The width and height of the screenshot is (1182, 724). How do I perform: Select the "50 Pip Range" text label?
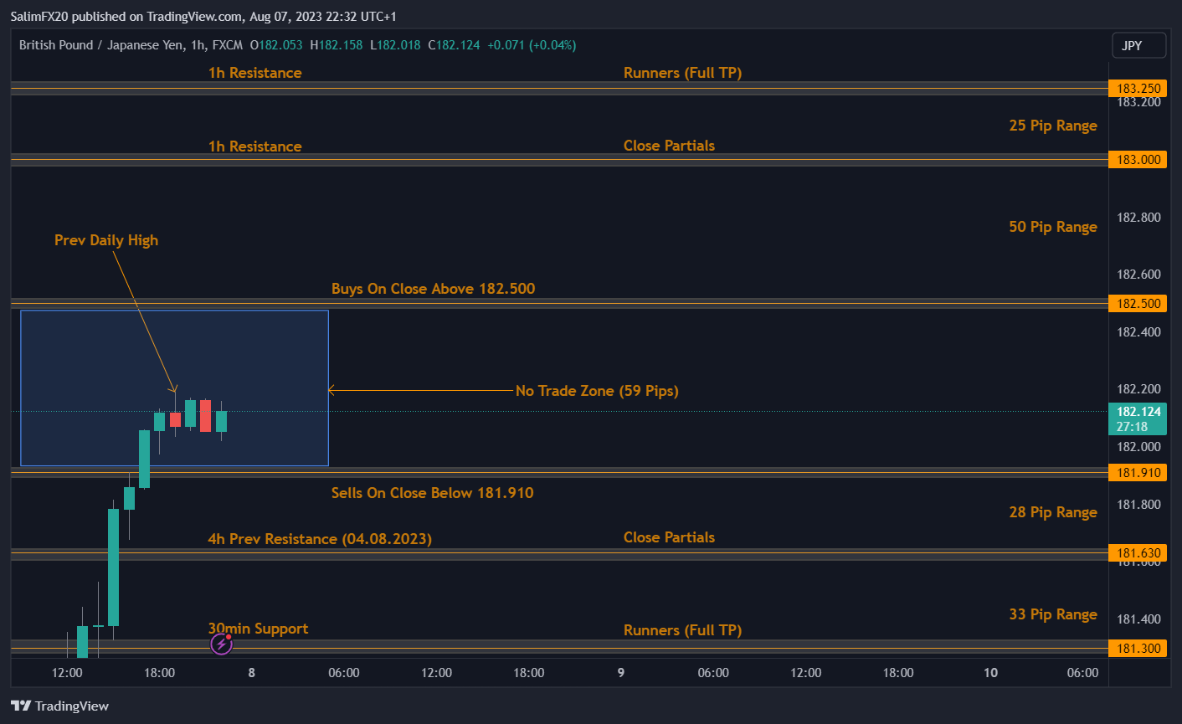click(1052, 227)
